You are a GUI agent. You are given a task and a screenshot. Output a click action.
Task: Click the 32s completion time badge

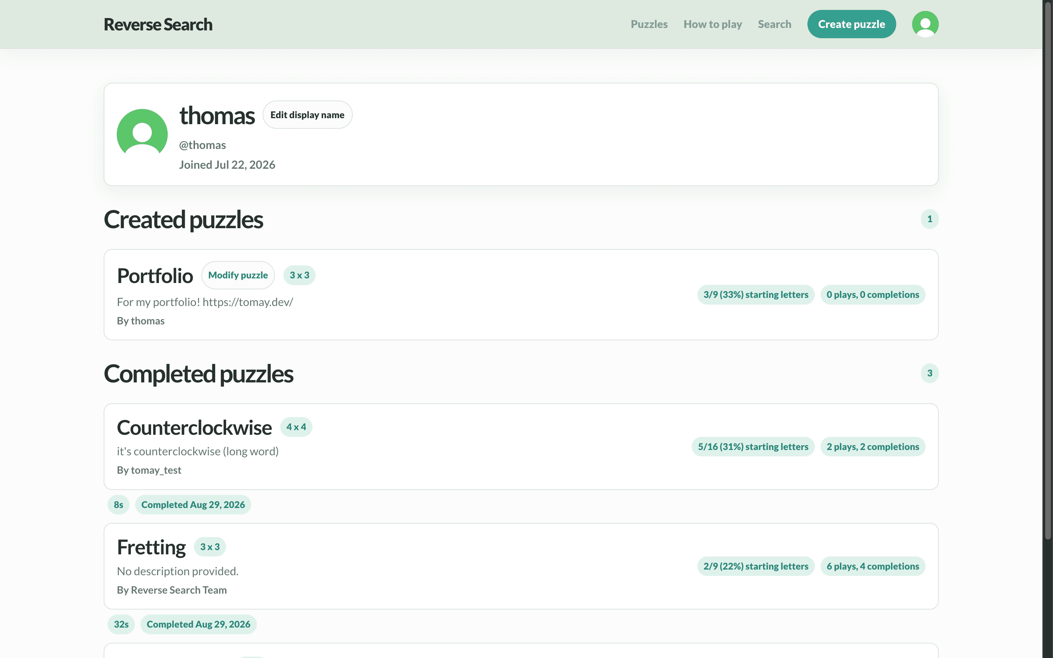(121, 624)
